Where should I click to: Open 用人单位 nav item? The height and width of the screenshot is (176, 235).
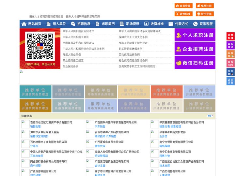(x=59, y=24)
